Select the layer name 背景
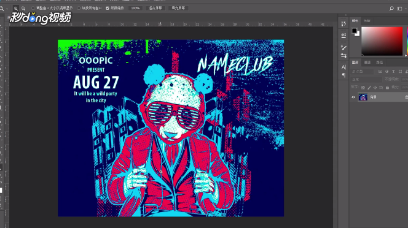The height and width of the screenshot is (228, 408). pyautogui.click(x=373, y=97)
